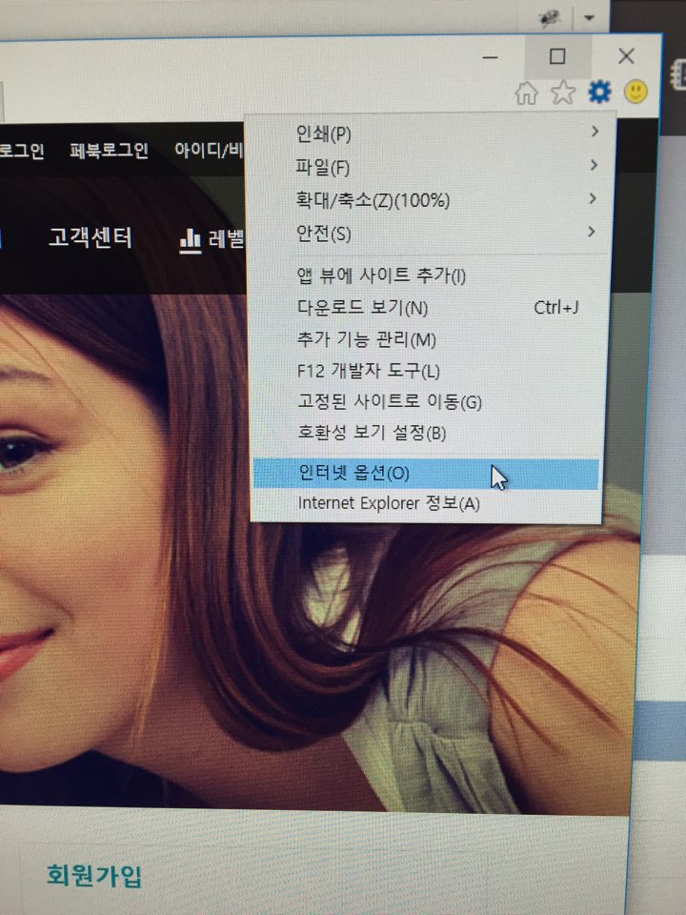
Task: Click the background window's dropdown arrow
Action: pos(589,17)
